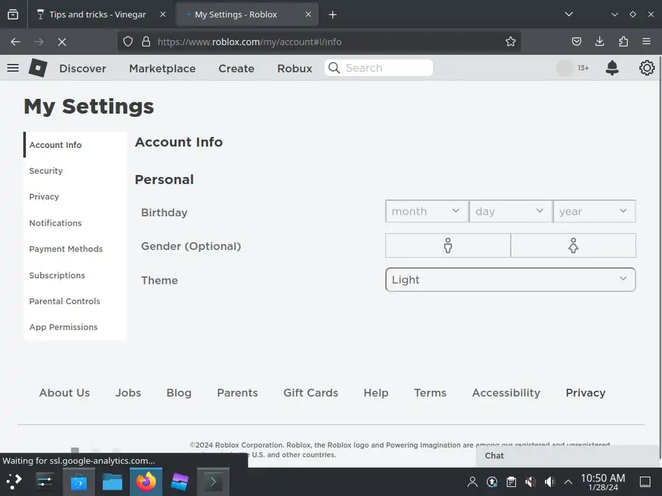Open the Birthday day dropdown
The width and height of the screenshot is (662, 496).
tap(511, 211)
